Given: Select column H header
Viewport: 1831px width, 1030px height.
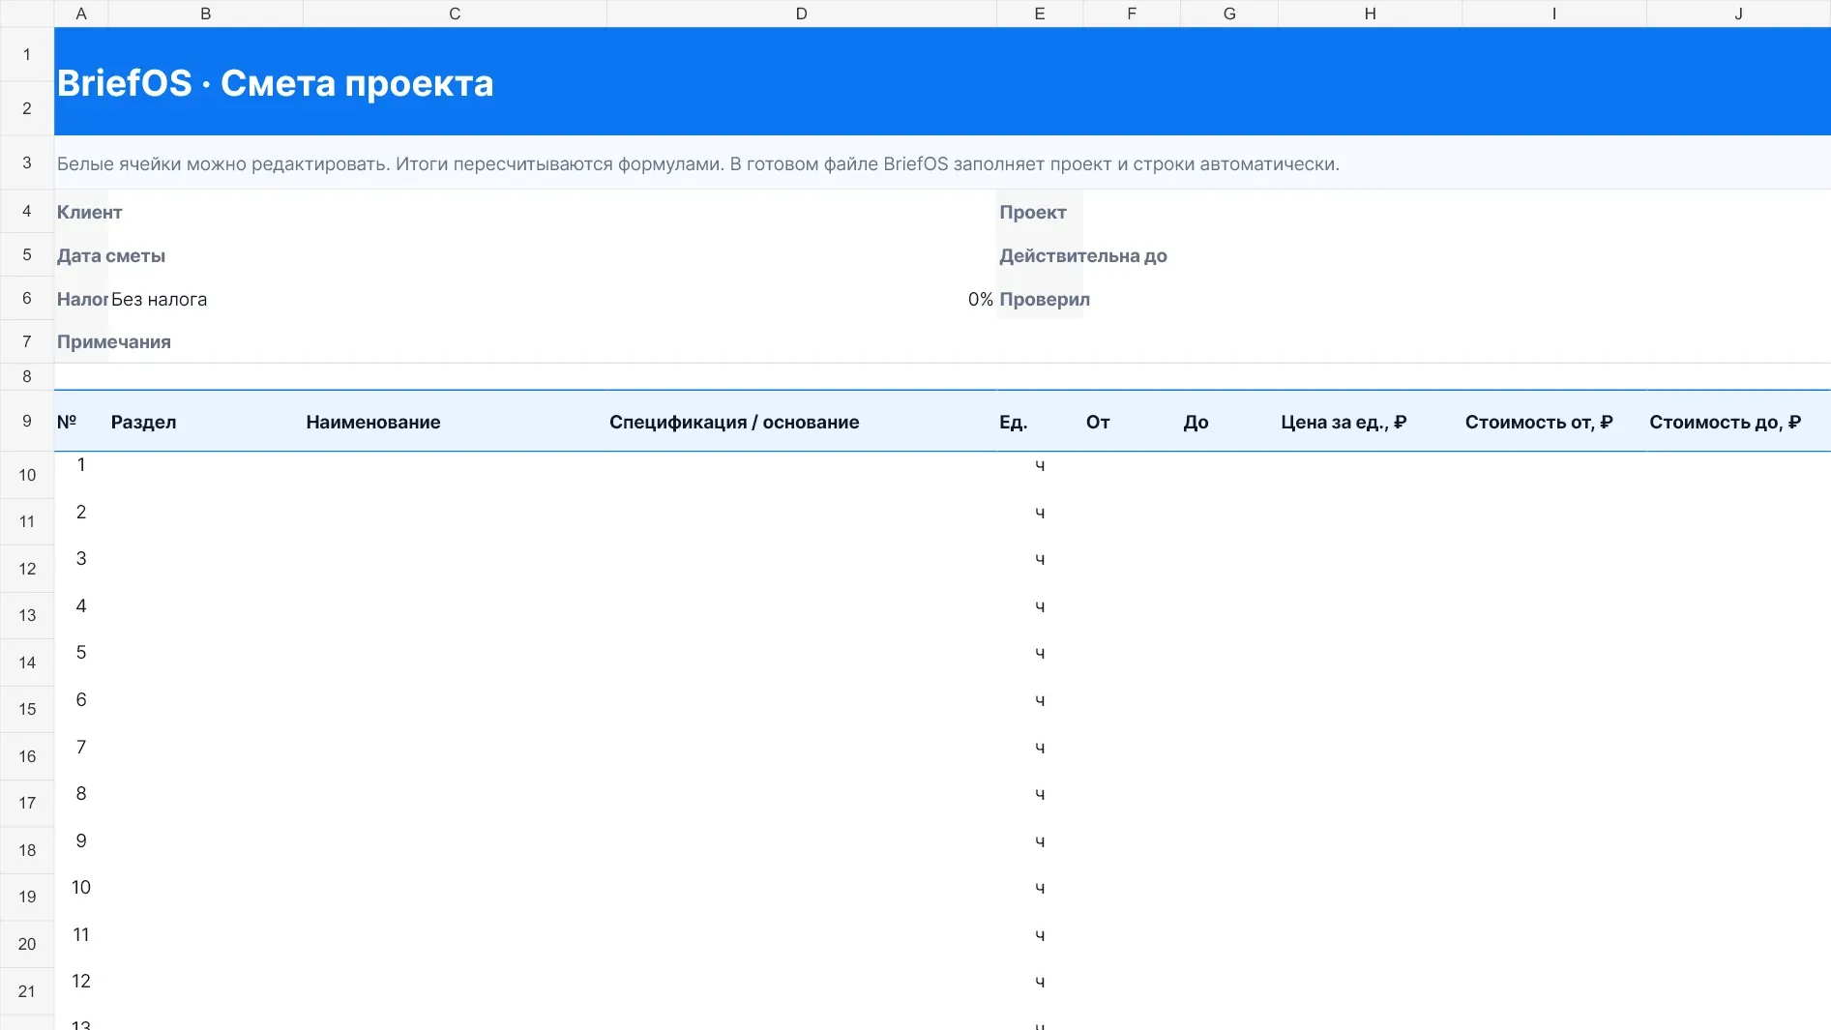Looking at the screenshot, I should click(1370, 14).
